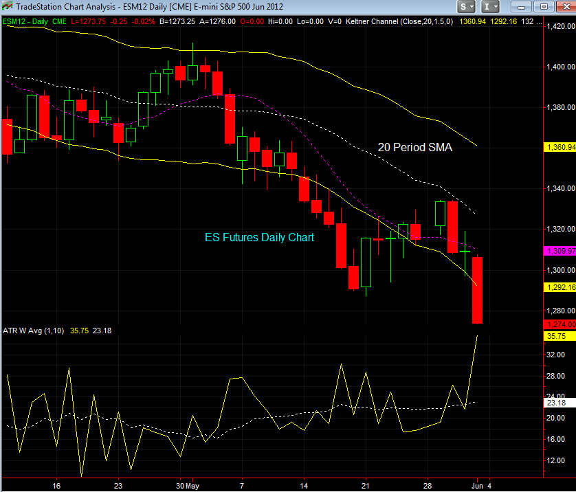Viewport: 576px width, 492px height.
Task: Open the chart Styles "S" toolbar icon
Action: click(462, 6)
